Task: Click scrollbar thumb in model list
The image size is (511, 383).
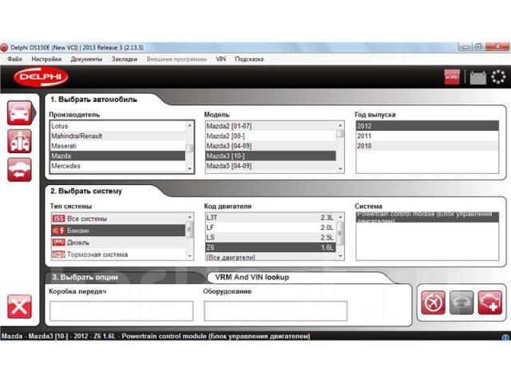Action: (x=340, y=133)
